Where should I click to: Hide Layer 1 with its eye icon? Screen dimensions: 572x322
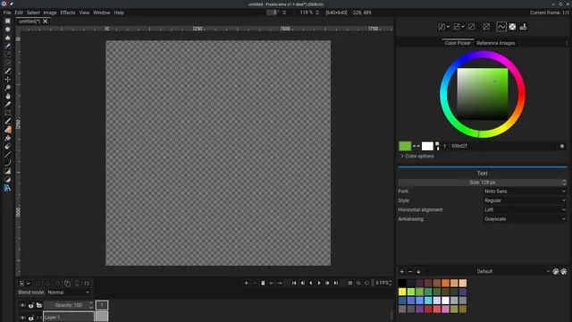22,318
